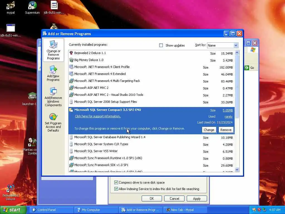Open Click here for support information link
Image resolution: width=285 pixels, height=214 pixels.
coord(98,116)
